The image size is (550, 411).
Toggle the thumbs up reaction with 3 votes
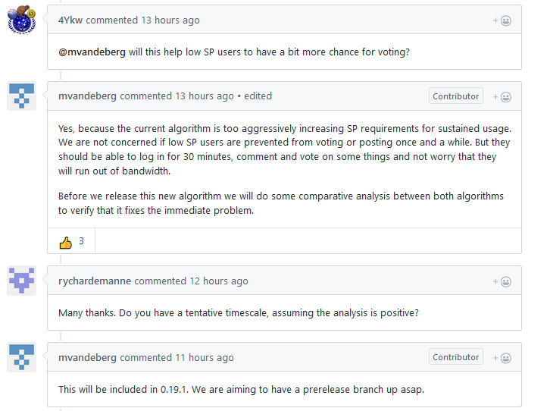pos(71,241)
